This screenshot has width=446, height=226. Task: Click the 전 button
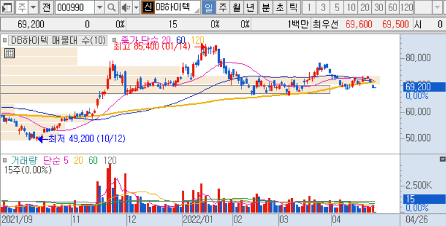[x=46, y=8]
